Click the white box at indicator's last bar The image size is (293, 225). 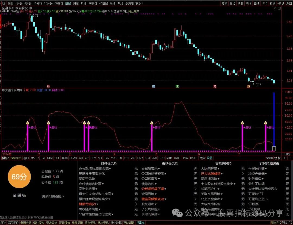coord(274,149)
